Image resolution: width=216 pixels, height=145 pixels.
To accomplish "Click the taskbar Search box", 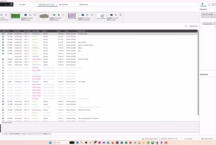I will click(x=59, y=142).
